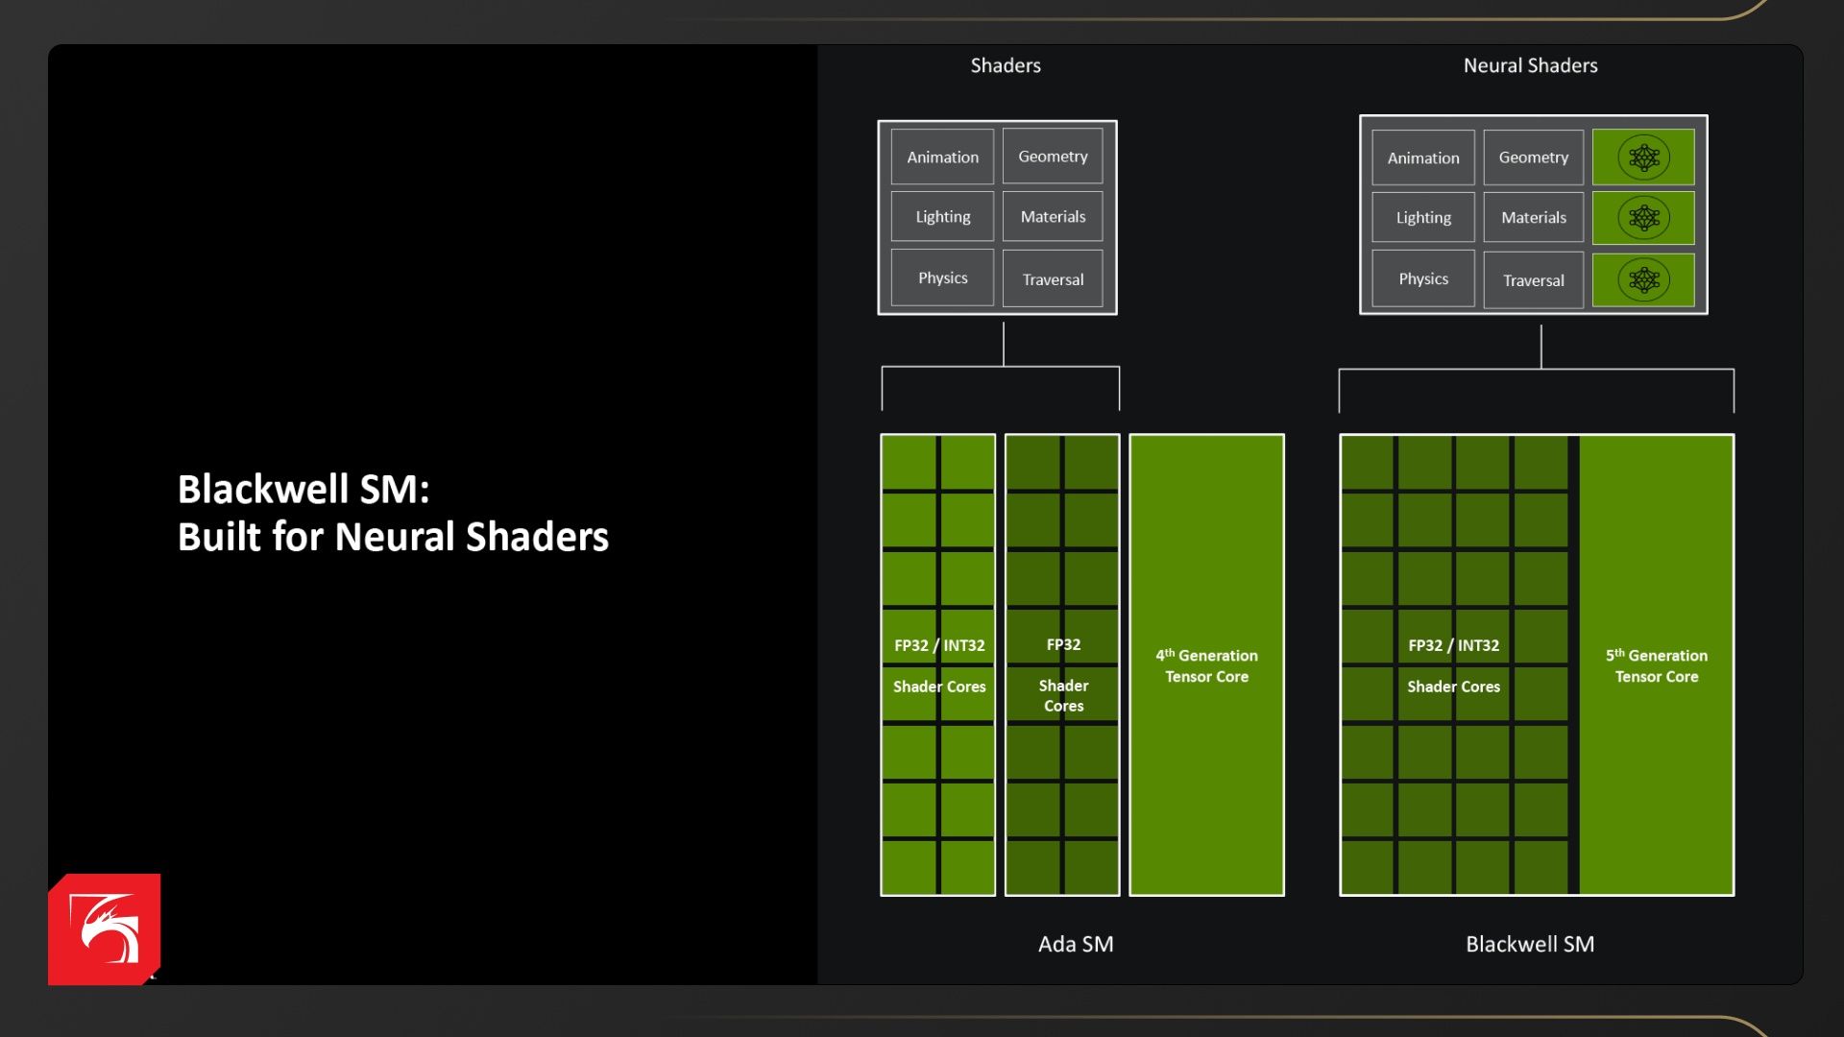The image size is (1844, 1037).
Task: Click the Physics box under Shaders
Action: 942,277
